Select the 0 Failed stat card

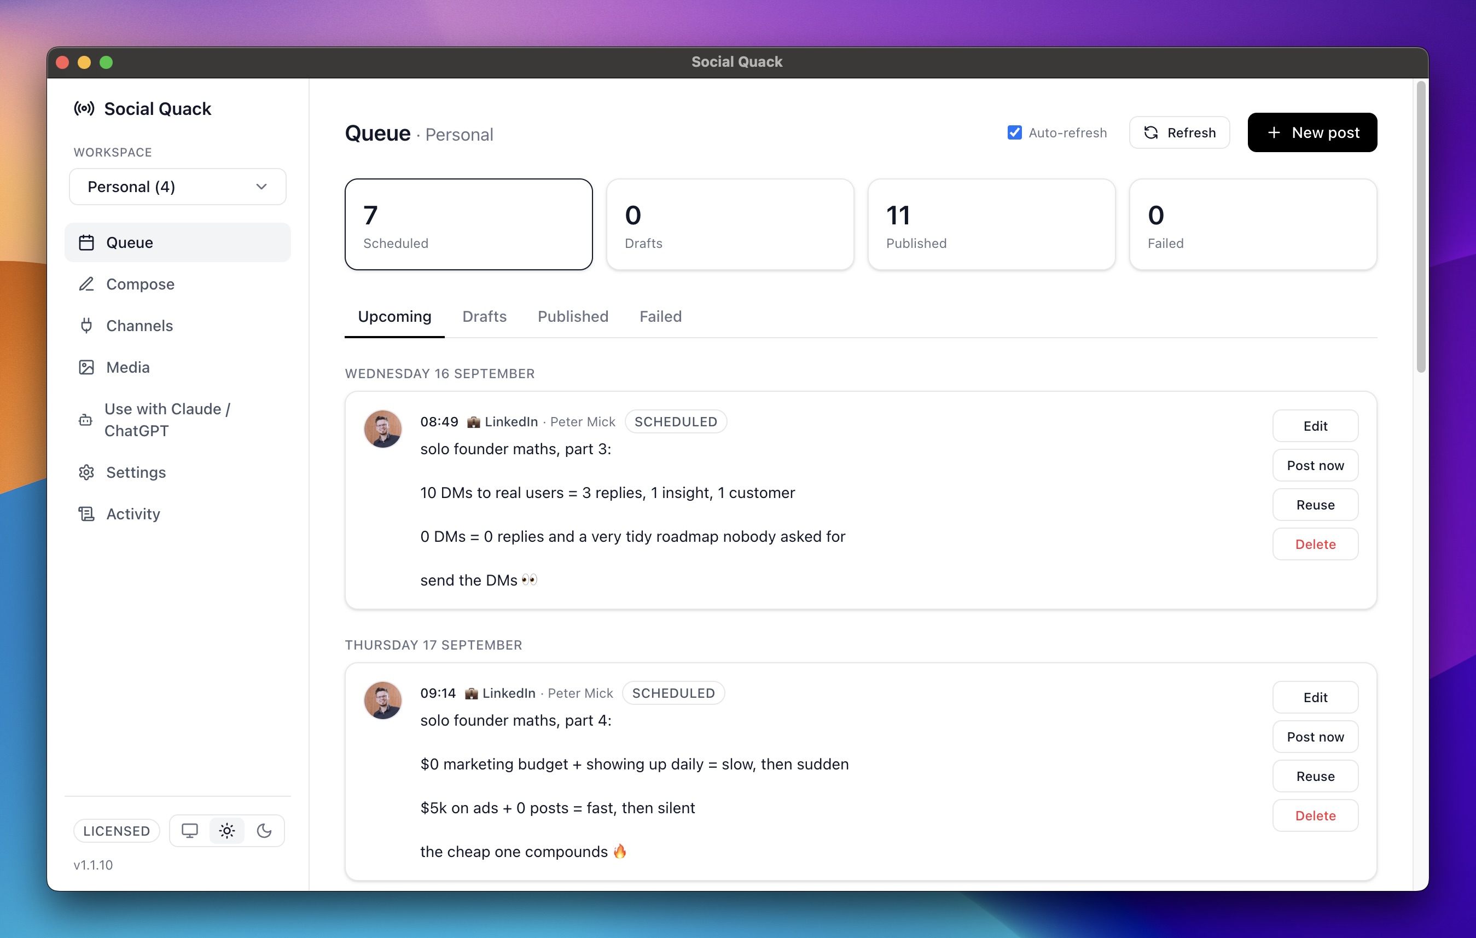[x=1253, y=224]
